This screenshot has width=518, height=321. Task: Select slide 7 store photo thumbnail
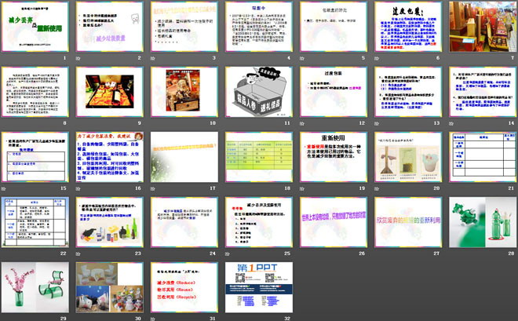click(x=483, y=27)
